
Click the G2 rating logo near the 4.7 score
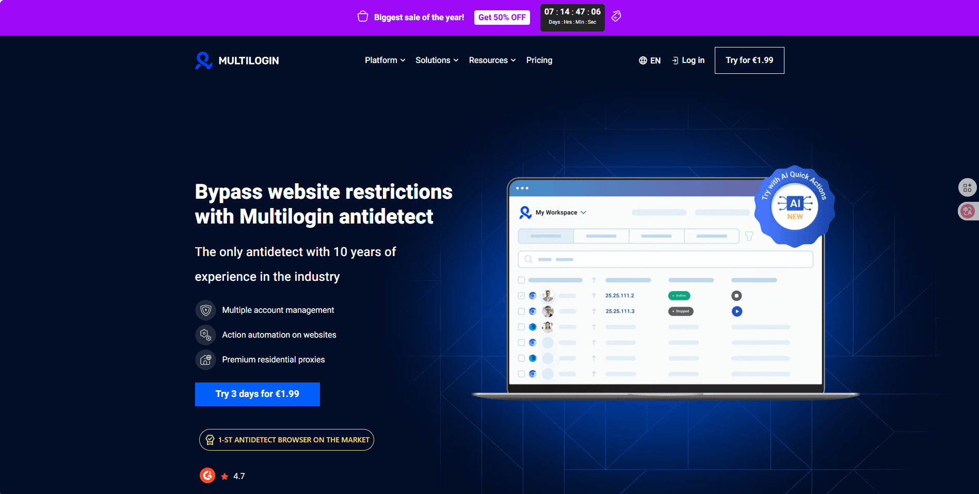[207, 475]
